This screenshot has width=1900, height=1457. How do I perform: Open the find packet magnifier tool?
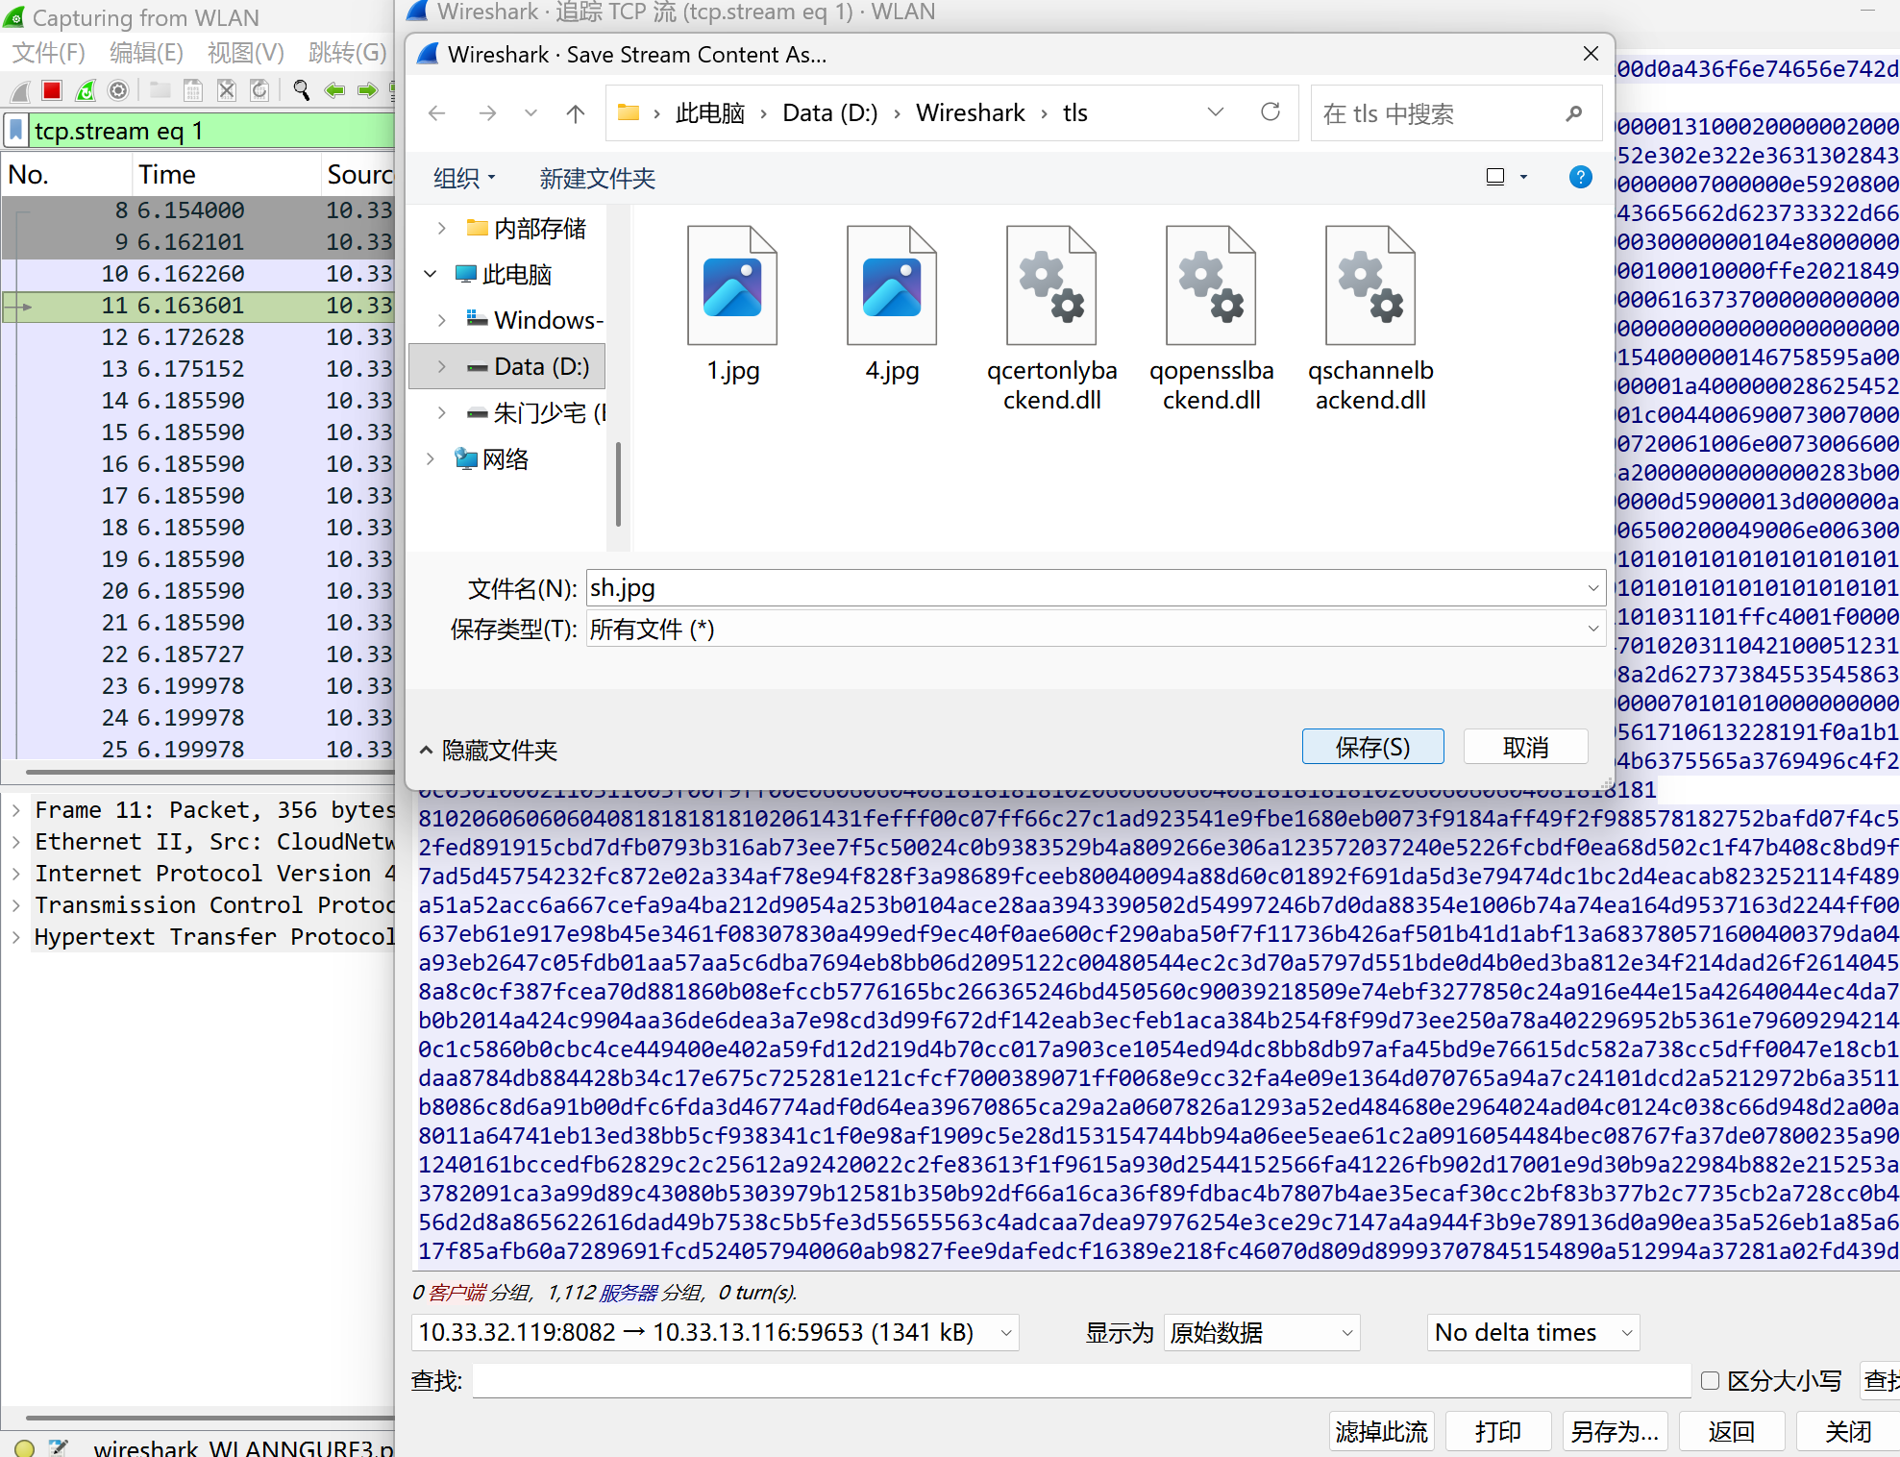(x=301, y=90)
